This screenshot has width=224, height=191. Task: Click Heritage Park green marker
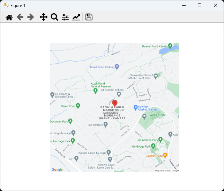click(73, 141)
